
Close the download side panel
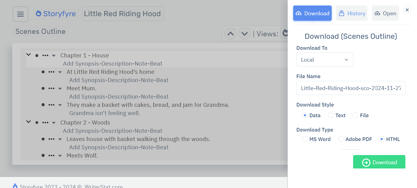click(407, 10)
